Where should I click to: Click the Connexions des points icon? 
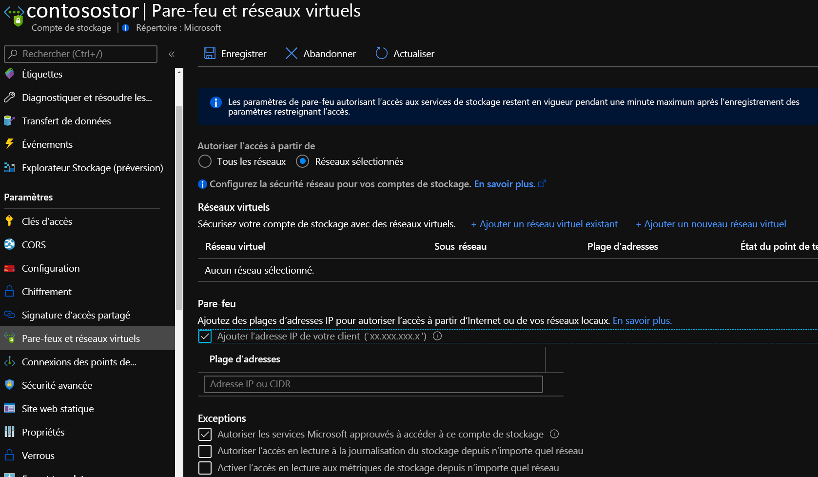tap(9, 362)
